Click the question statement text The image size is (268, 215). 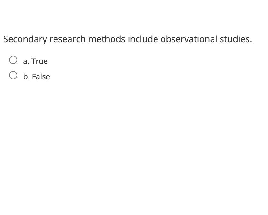pos(127,39)
